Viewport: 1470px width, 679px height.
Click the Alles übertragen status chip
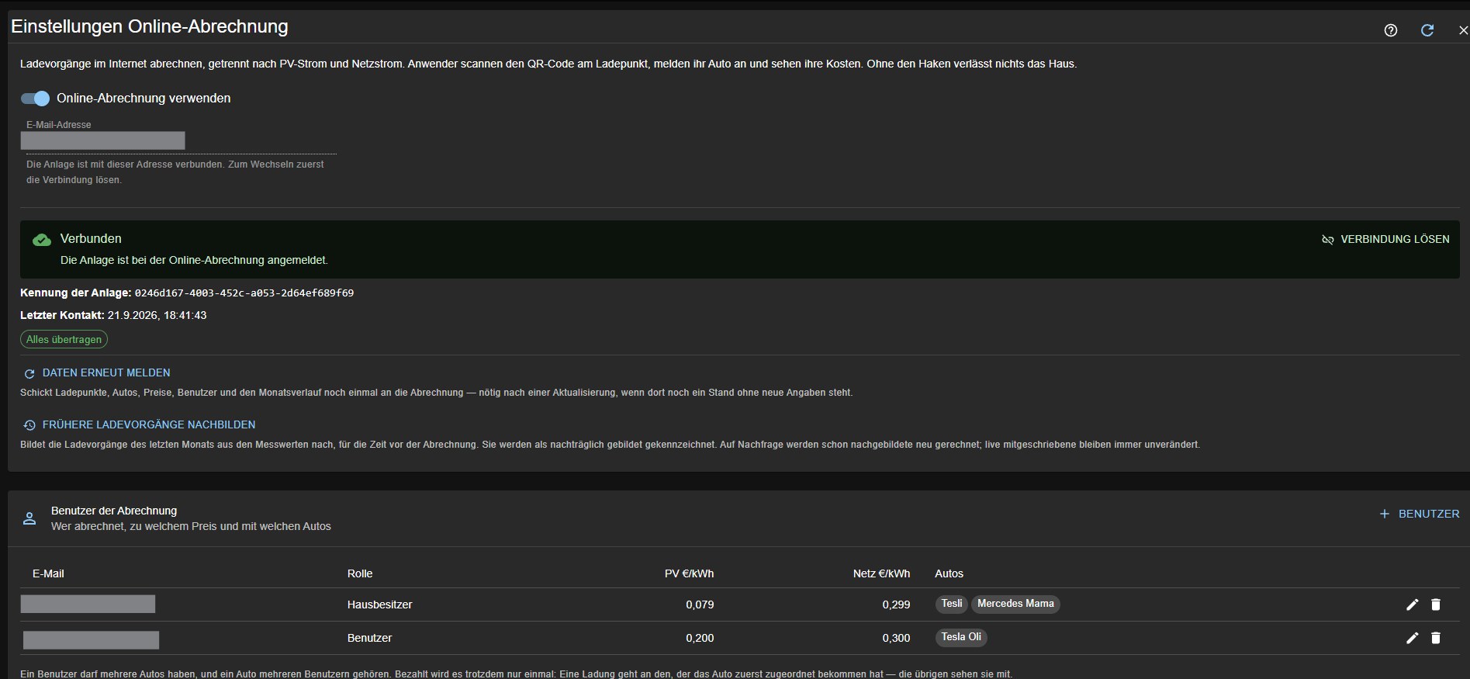(x=64, y=340)
